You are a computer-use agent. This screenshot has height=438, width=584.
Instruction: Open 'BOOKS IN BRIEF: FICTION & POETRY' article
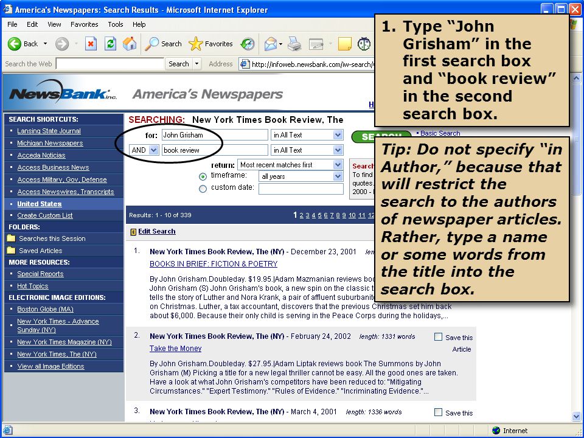tap(214, 263)
